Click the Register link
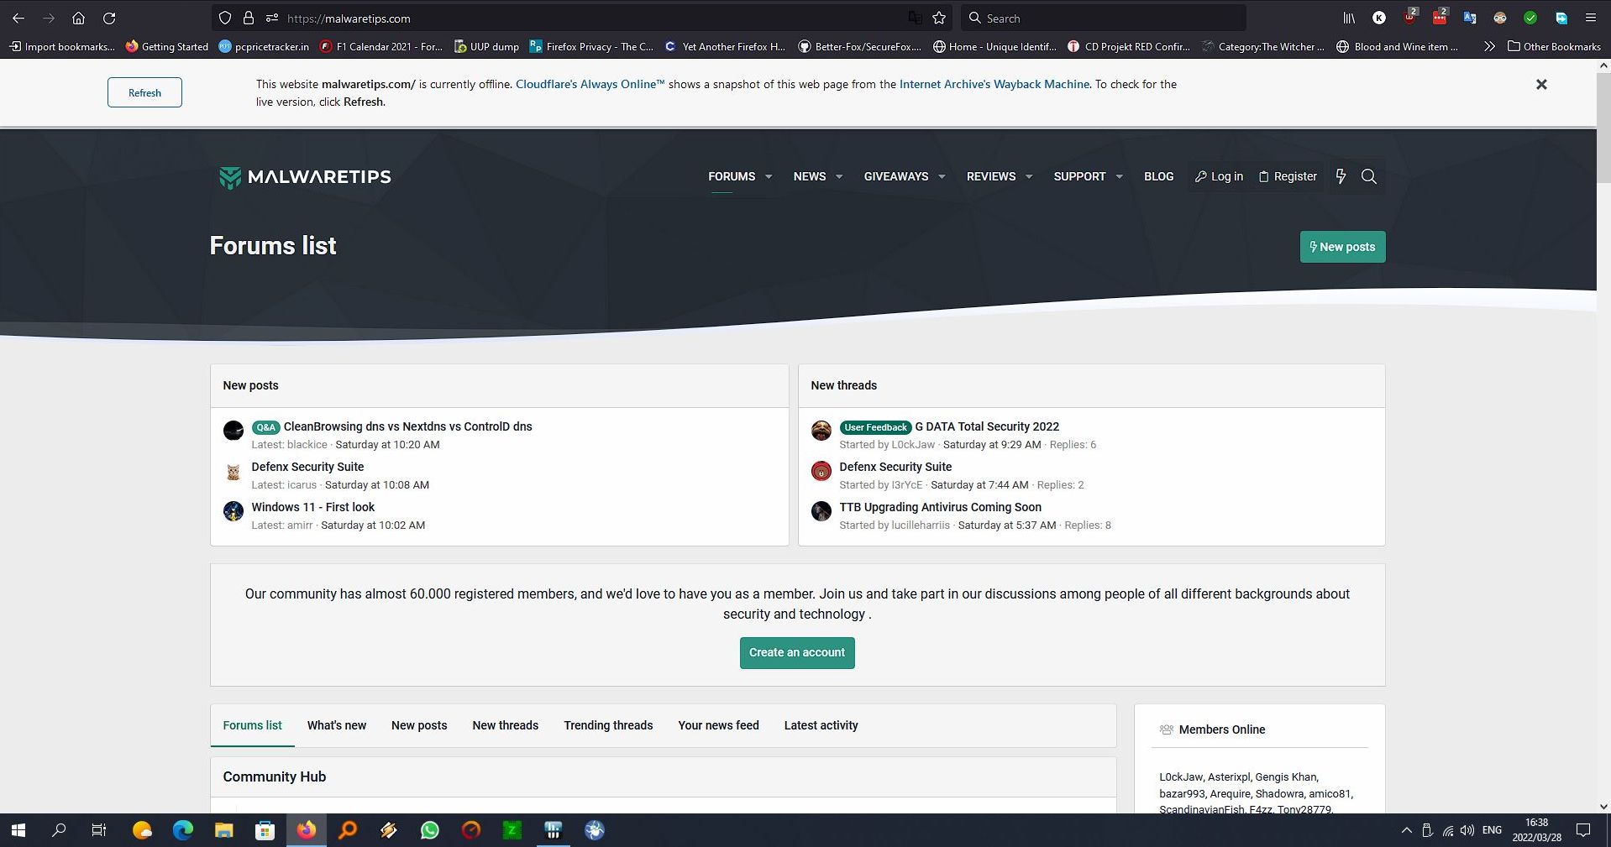Screen dimensions: 1611x847 click(1288, 176)
